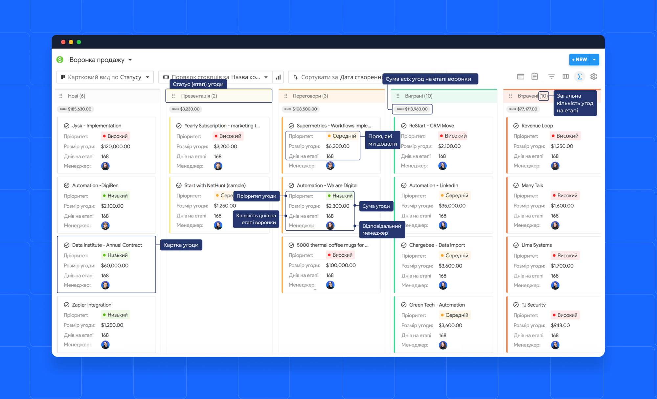This screenshot has height=399, width=657.
Task: Toggle checkmark on Revenue Loop card
Action: (x=516, y=126)
